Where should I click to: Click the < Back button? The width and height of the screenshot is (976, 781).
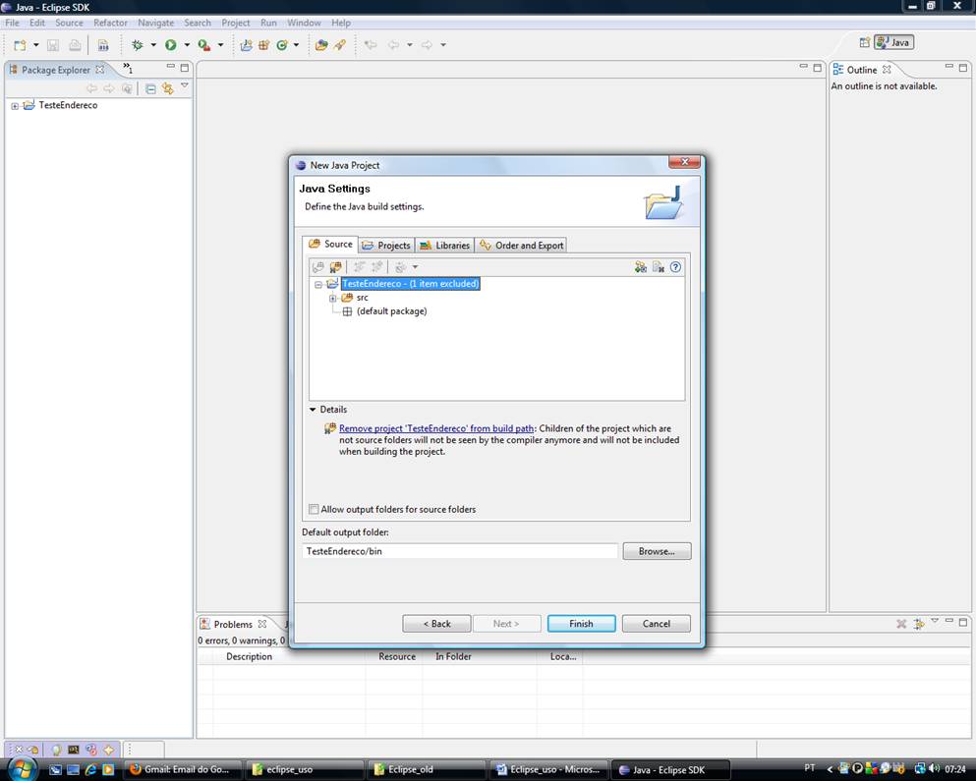click(x=436, y=624)
